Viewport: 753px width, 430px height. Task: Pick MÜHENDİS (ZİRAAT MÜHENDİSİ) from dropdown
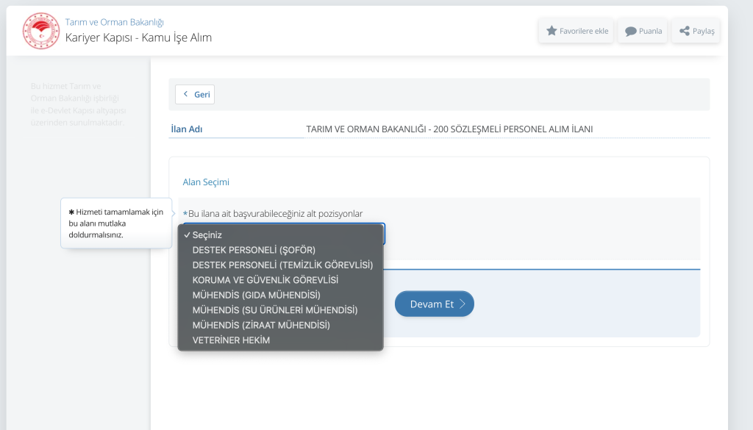coord(260,325)
